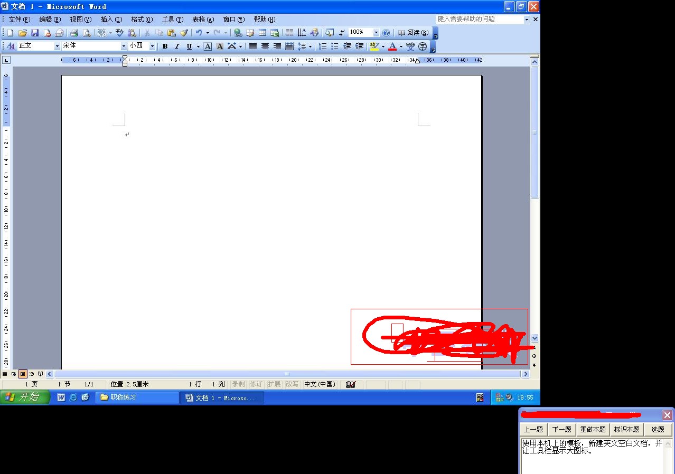Click the enclosed character 字 icon
675x474 pixels.
click(423, 46)
